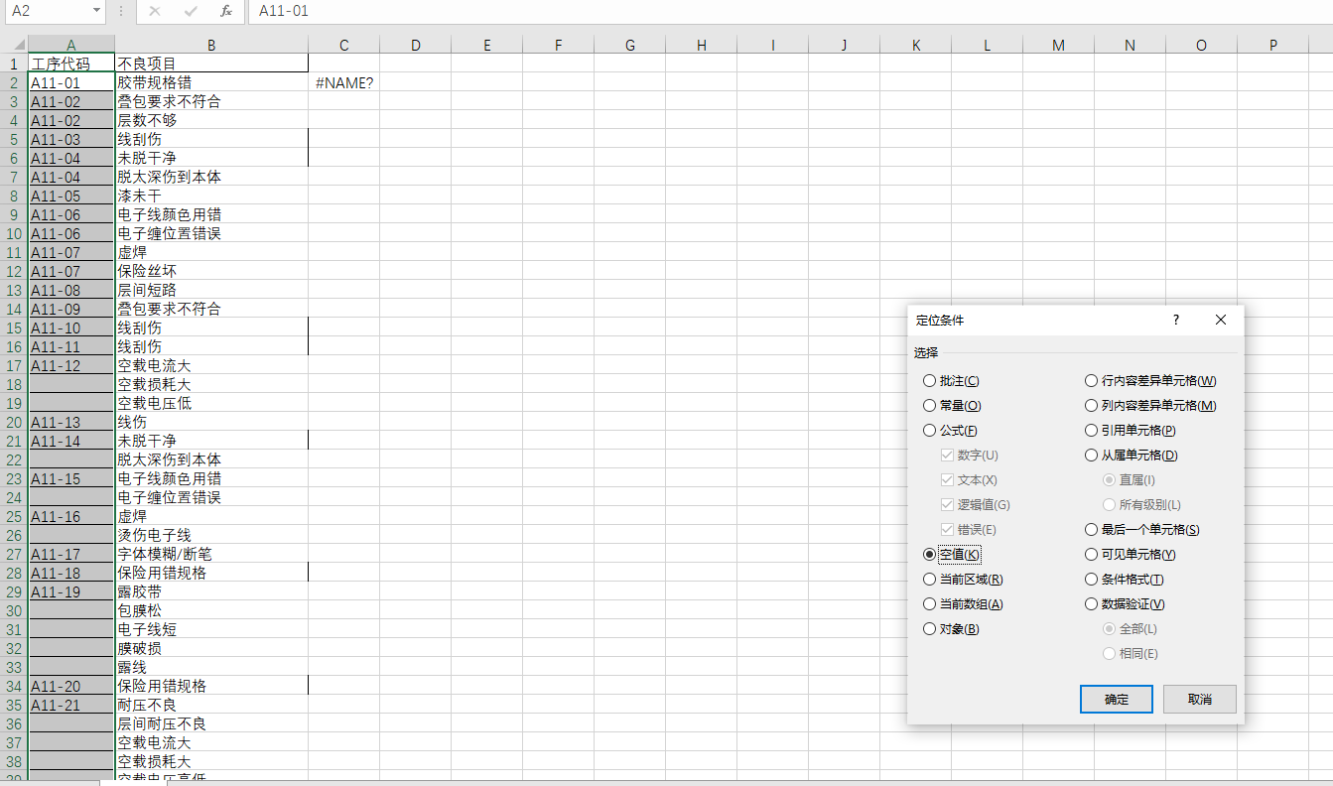This screenshot has width=1333, height=786.
Task: Select the 可见单元格(Y) radio option
Action: pyautogui.click(x=1131, y=555)
